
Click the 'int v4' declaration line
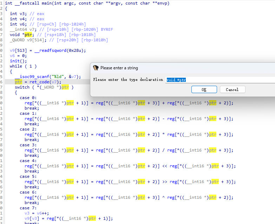click(27, 19)
